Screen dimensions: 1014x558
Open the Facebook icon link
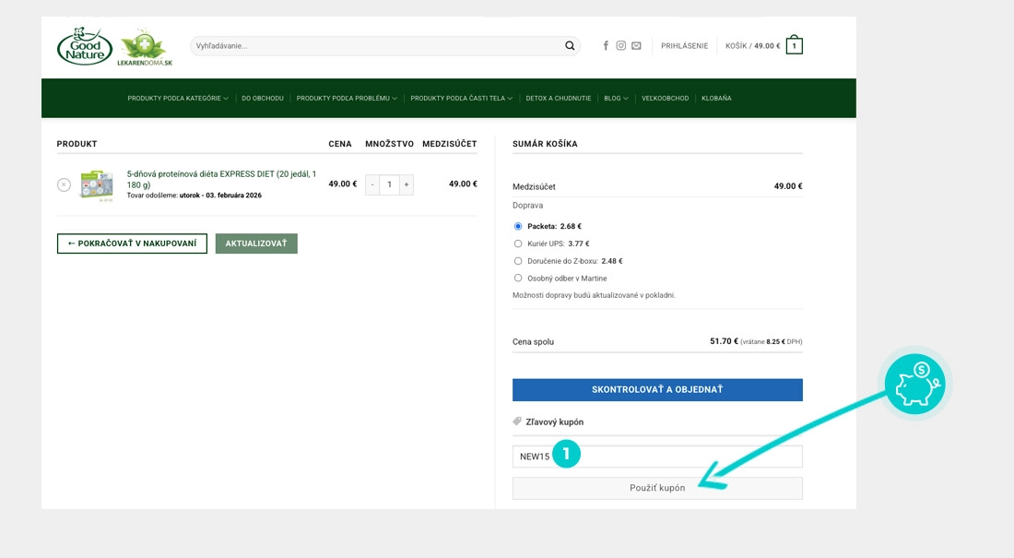pyautogui.click(x=606, y=46)
